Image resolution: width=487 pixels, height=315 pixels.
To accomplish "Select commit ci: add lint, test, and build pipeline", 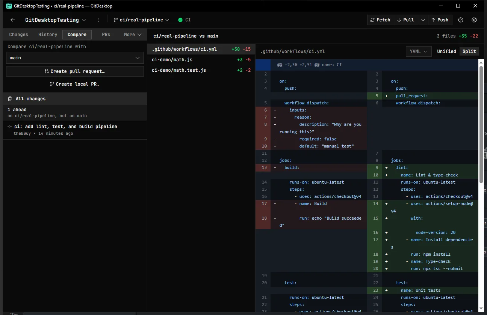I will coord(75,130).
